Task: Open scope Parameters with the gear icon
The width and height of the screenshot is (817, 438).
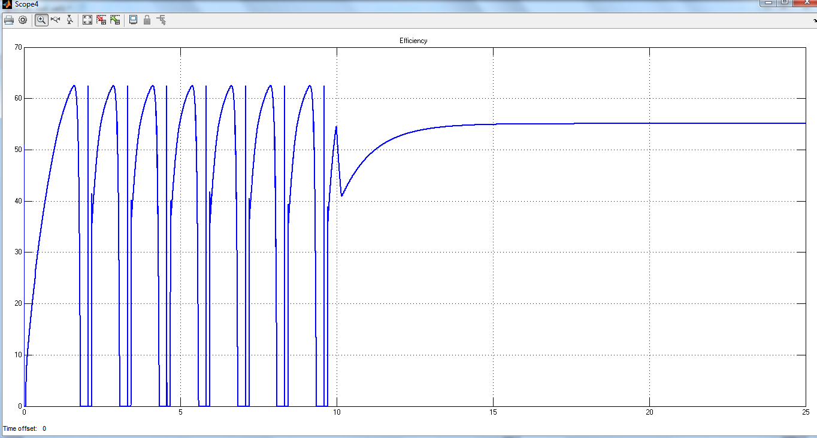Action: click(x=23, y=20)
